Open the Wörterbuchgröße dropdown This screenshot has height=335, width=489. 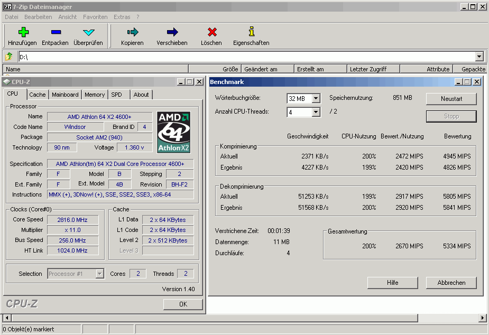(316, 98)
